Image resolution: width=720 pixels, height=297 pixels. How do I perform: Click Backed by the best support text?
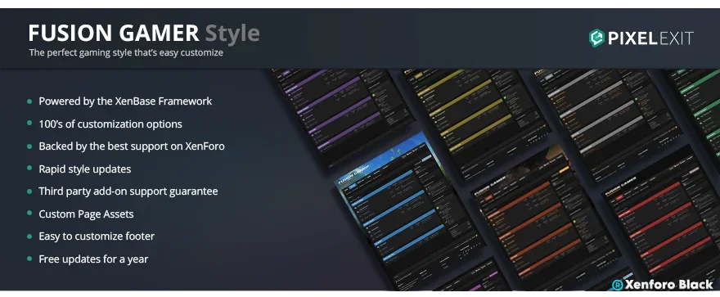click(132, 146)
